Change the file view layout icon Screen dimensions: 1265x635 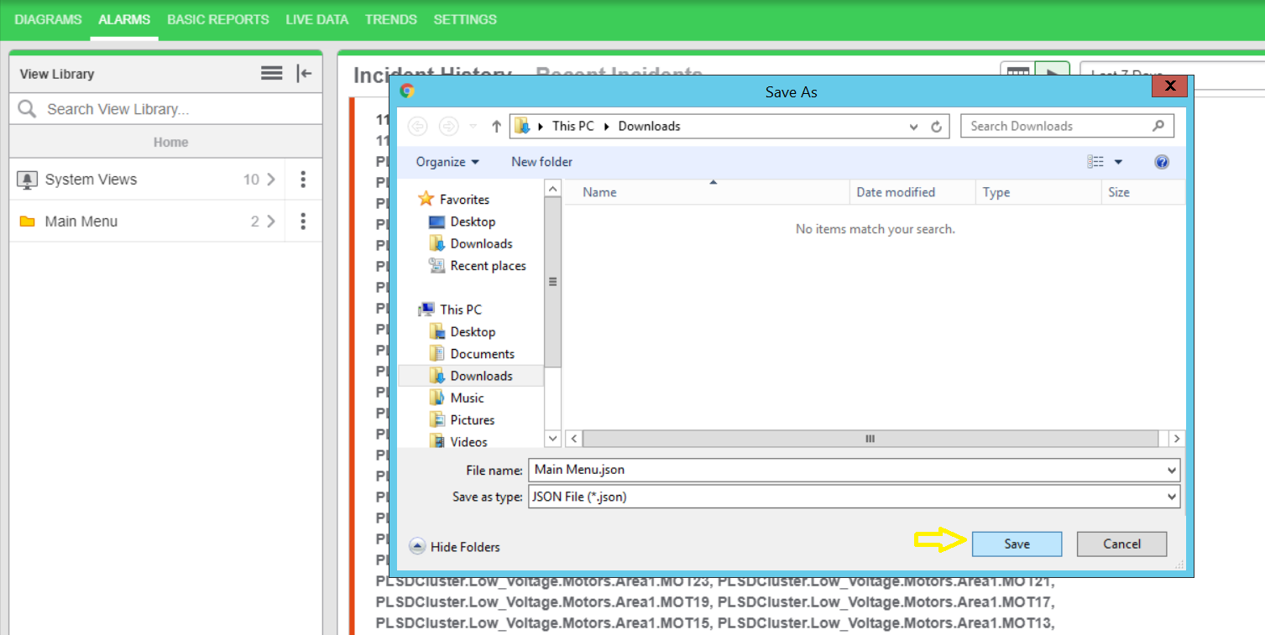(1095, 162)
